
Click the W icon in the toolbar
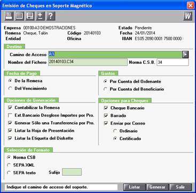(x=187, y=16)
